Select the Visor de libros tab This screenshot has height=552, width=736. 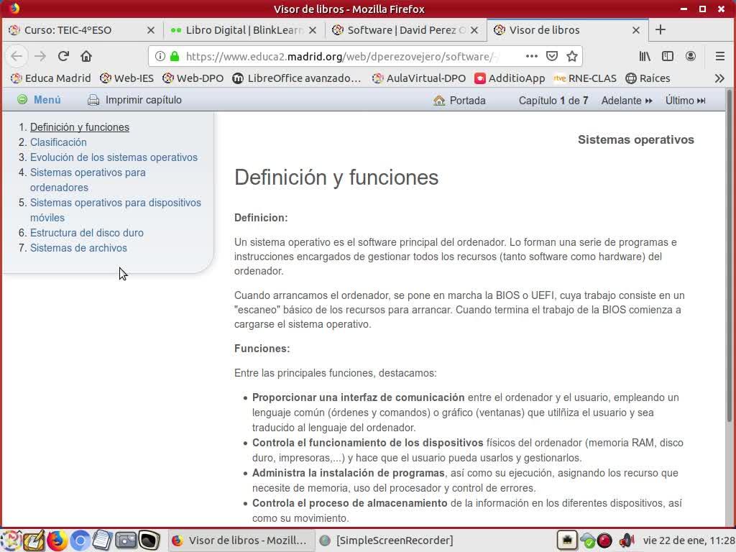568,30
